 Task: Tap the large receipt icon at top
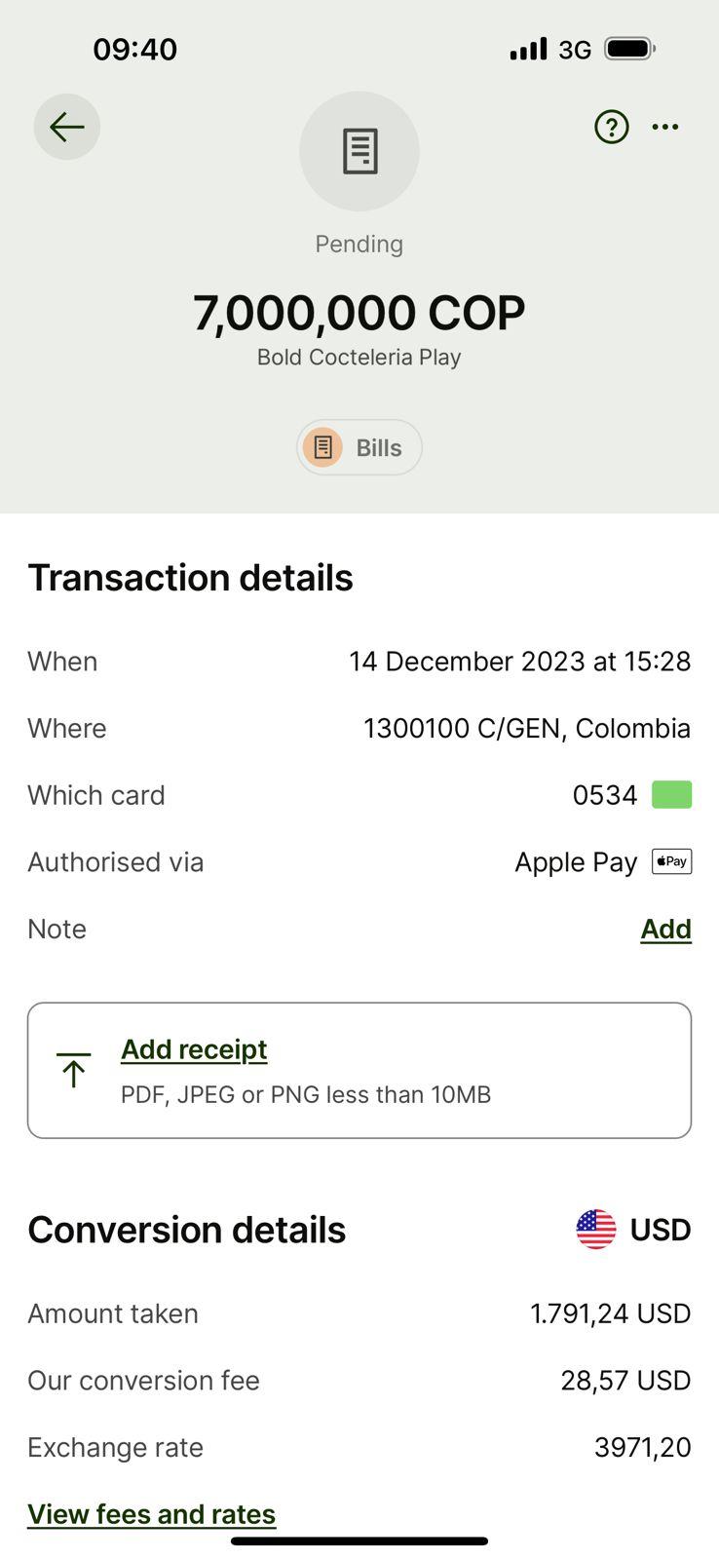coord(359,152)
